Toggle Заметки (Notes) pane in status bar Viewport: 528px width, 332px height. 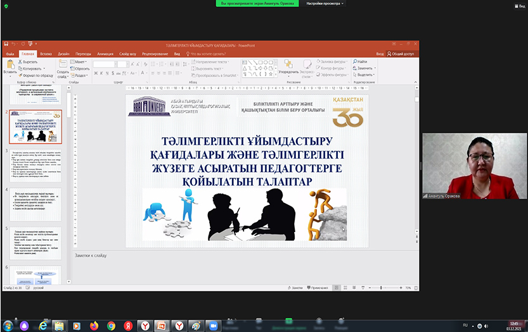pyautogui.click(x=293, y=287)
